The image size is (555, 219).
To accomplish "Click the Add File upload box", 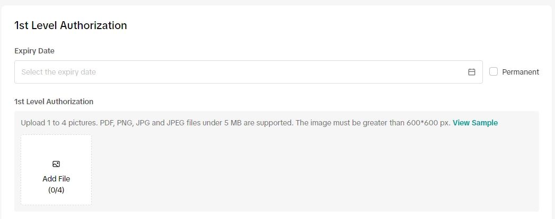I will coord(56,170).
